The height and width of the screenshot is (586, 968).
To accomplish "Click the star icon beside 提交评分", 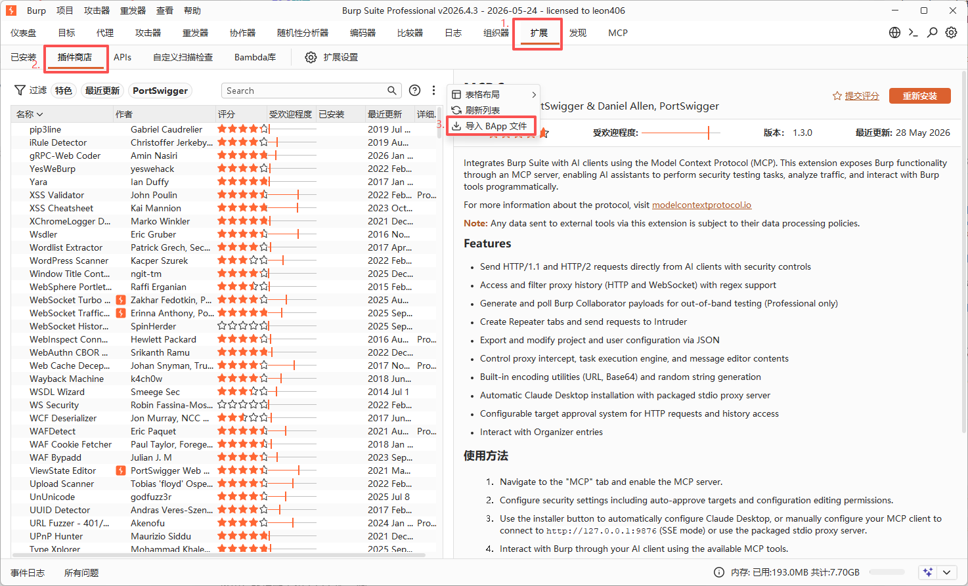I will [837, 96].
